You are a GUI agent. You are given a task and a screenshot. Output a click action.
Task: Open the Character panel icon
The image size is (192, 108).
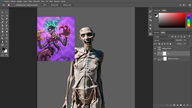click(x=150, y=25)
